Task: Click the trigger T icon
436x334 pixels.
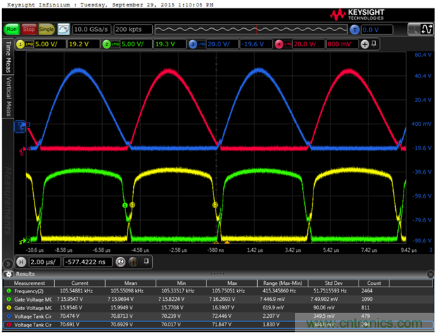Action: 354,30
